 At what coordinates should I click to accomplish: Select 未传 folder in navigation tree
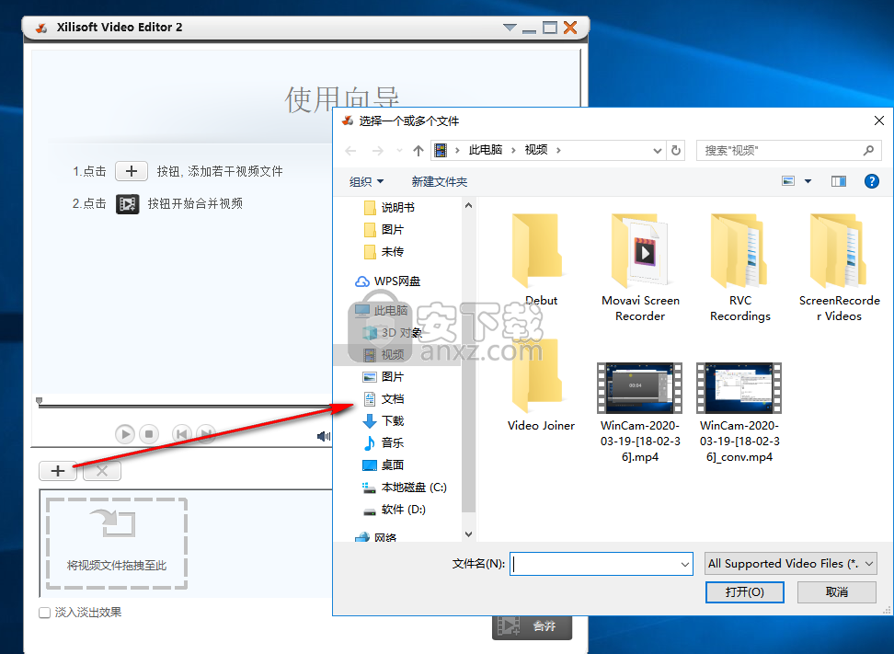384,251
